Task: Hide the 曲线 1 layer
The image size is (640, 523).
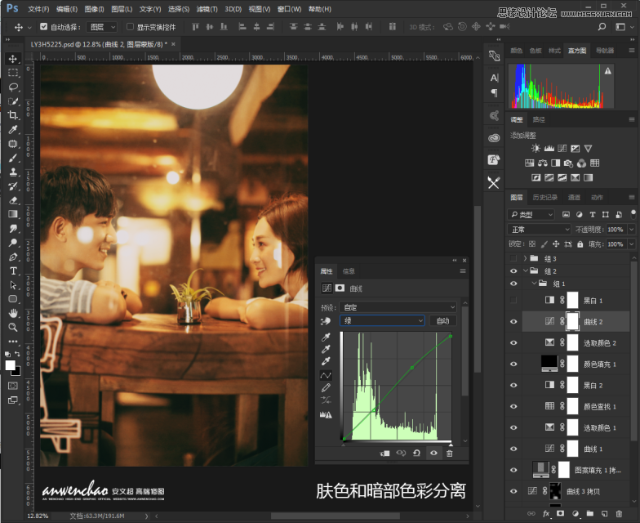Action: (x=513, y=449)
